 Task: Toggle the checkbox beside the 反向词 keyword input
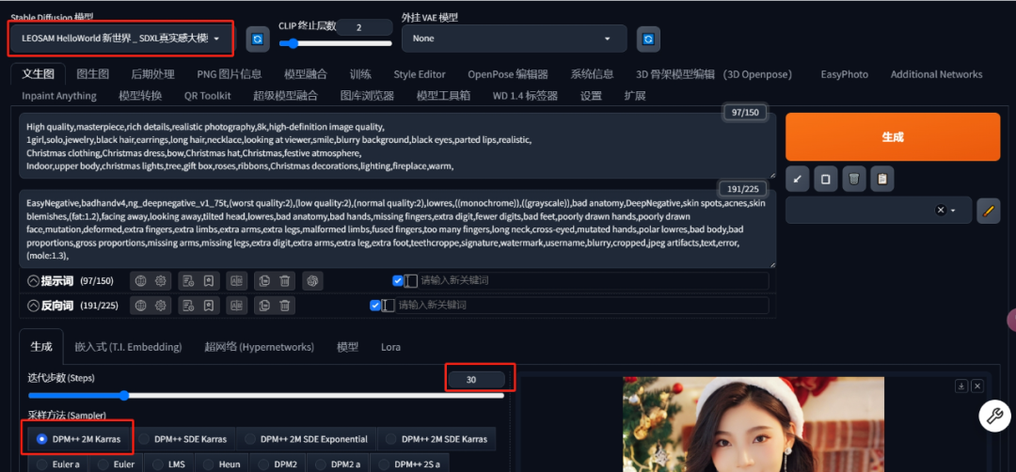tap(375, 305)
